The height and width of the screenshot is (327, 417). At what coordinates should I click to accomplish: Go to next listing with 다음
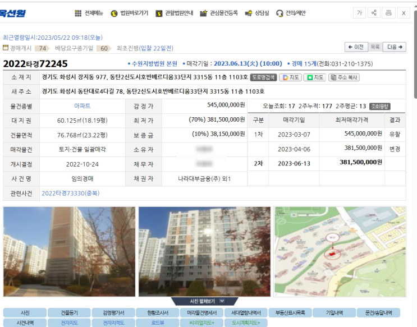(x=395, y=47)
